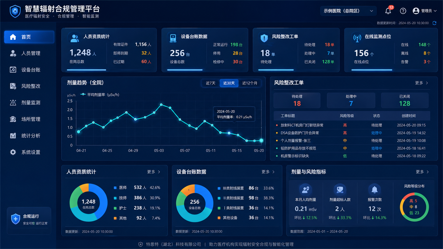Expand 更多 chevron in 人员资质统计 panel
Screen dimensions: 443x249
click(159, 172)
